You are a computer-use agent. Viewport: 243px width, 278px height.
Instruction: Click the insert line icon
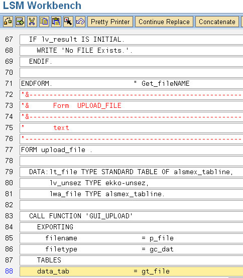[20, 22]
